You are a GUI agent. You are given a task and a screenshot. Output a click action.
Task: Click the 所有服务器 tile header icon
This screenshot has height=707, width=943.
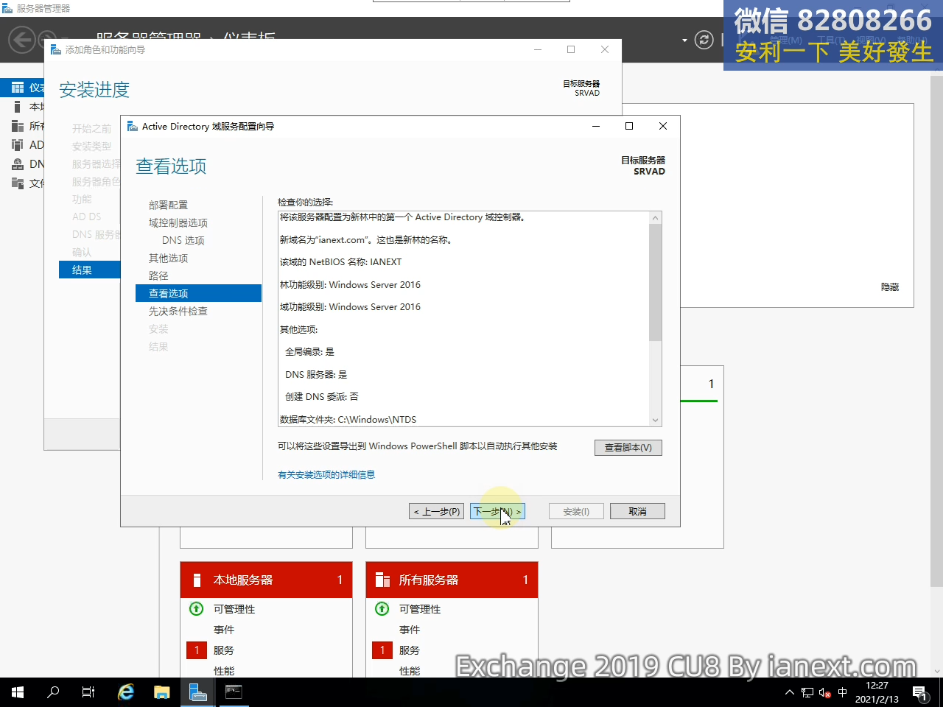[x=382, y=580]
